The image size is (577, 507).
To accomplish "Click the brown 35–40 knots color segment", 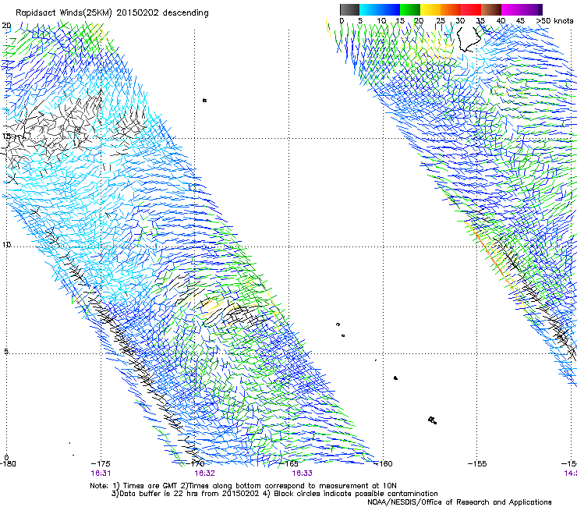I will (x=491, y=9).
